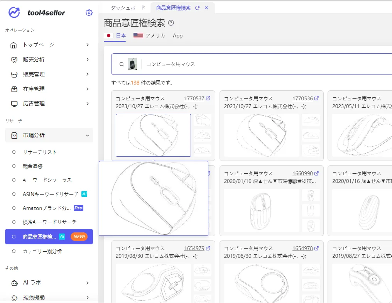
Task: Click the uploaded mouse photo in search box
Action: [x=132, y=64]
